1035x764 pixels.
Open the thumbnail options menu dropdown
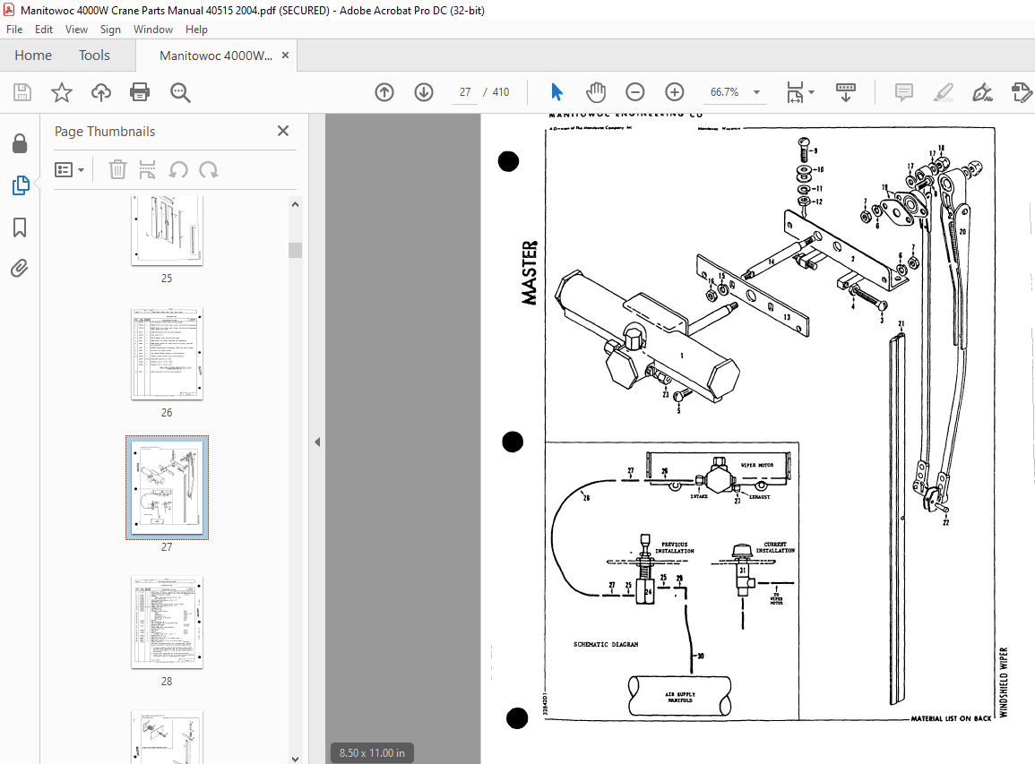69,170
